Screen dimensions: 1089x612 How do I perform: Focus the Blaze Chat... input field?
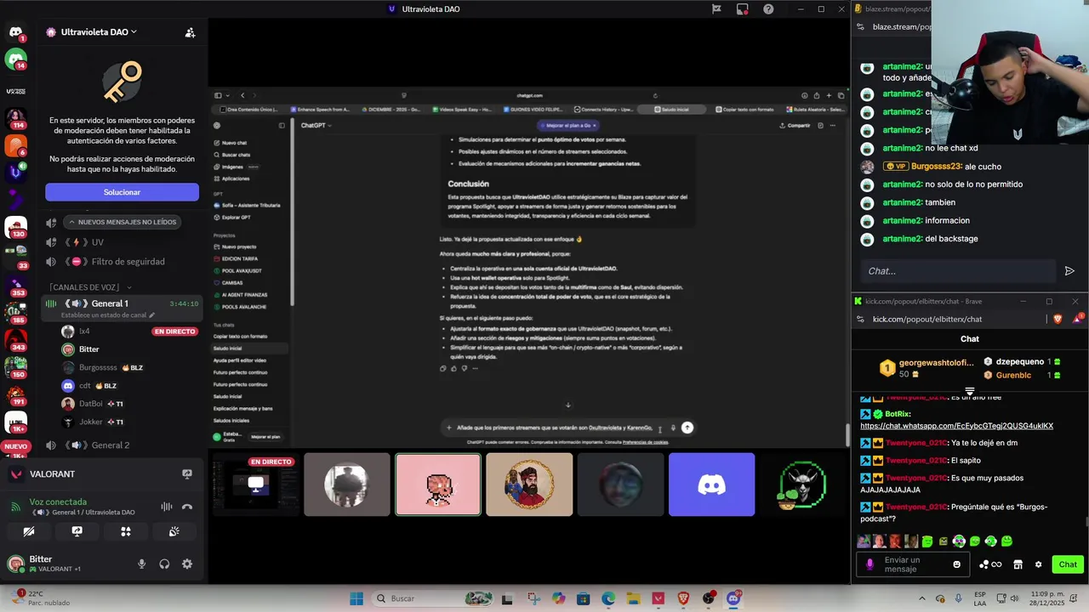[x=958, y=271]
